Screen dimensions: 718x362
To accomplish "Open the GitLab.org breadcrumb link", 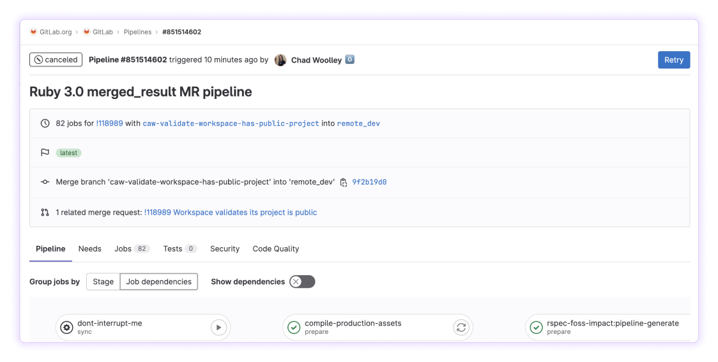I will [56, 32].
